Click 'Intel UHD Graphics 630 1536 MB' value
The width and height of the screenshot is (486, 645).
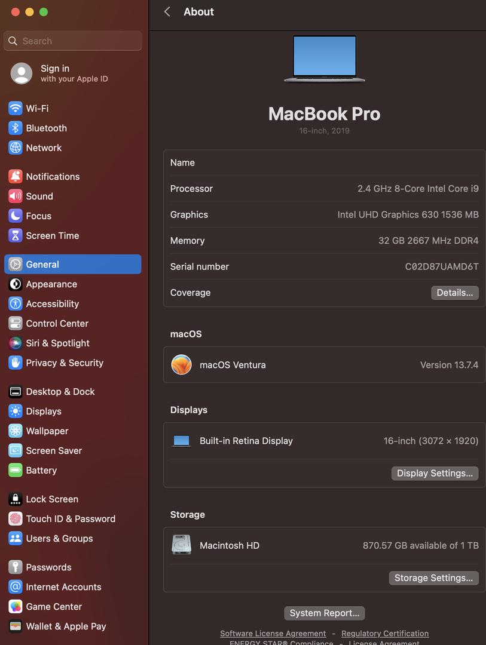[x=408, y=214]
